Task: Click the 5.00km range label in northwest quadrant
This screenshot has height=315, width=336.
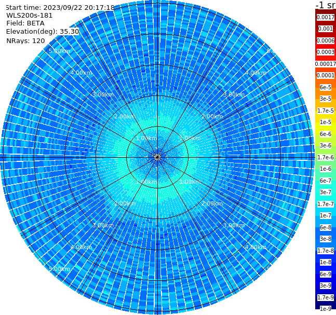Action: 59,51
